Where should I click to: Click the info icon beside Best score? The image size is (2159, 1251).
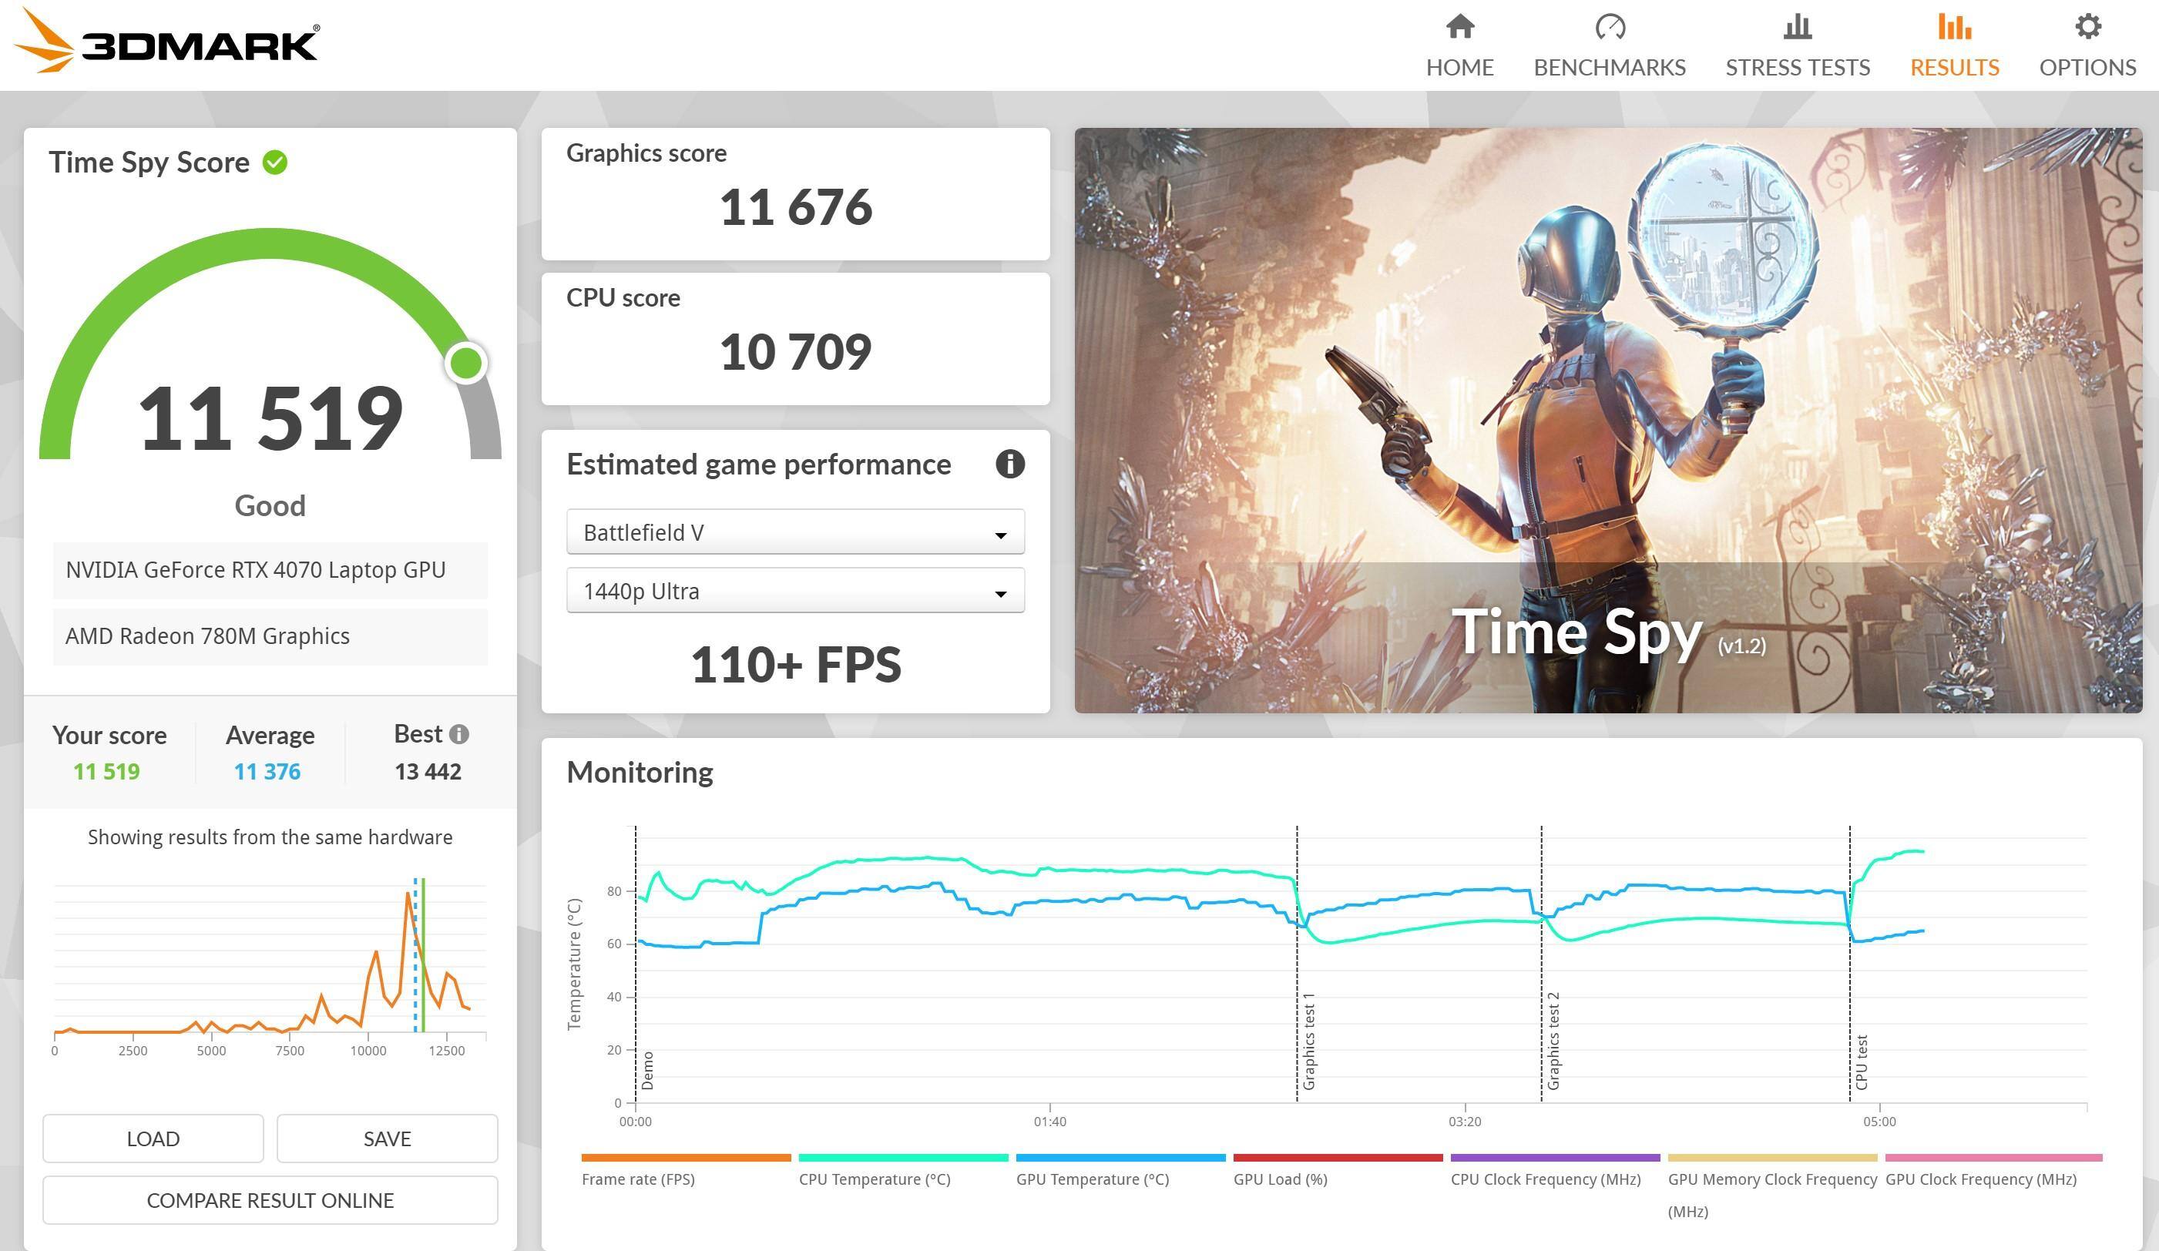459,734
